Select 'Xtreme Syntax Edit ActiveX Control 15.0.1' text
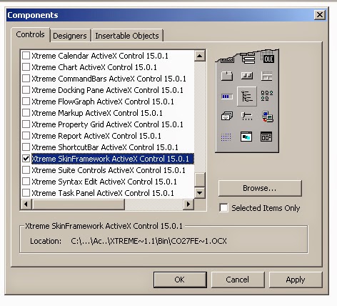337x306 pixels. click(x=104, y=182)
